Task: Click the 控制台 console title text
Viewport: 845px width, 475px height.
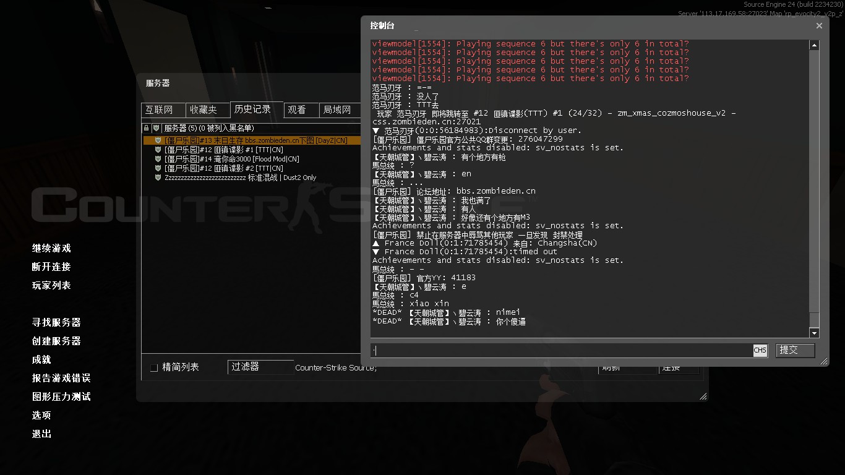Action: click(x=382, y=25)
